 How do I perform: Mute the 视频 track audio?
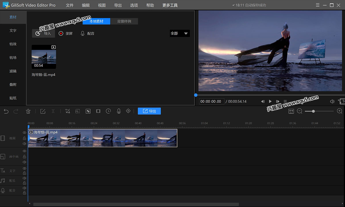point(24,144)
